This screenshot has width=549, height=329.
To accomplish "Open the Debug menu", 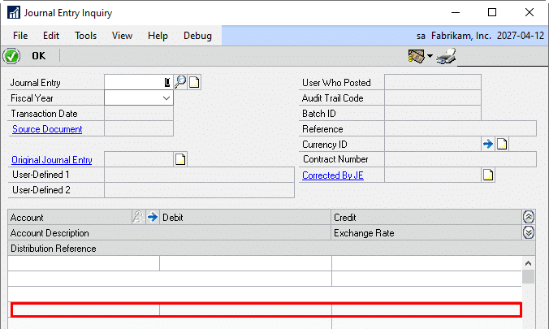I will click(x=198, y=36).
